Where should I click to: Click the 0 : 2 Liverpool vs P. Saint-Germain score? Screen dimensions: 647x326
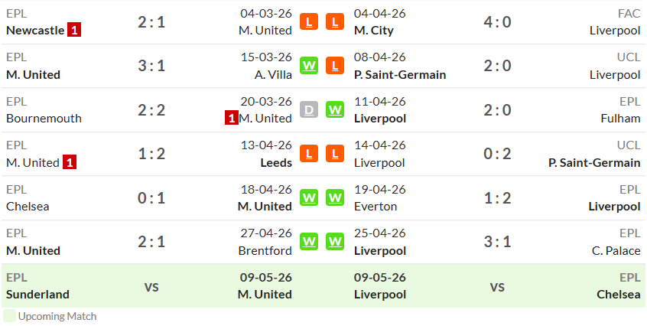tap(497, 154)
